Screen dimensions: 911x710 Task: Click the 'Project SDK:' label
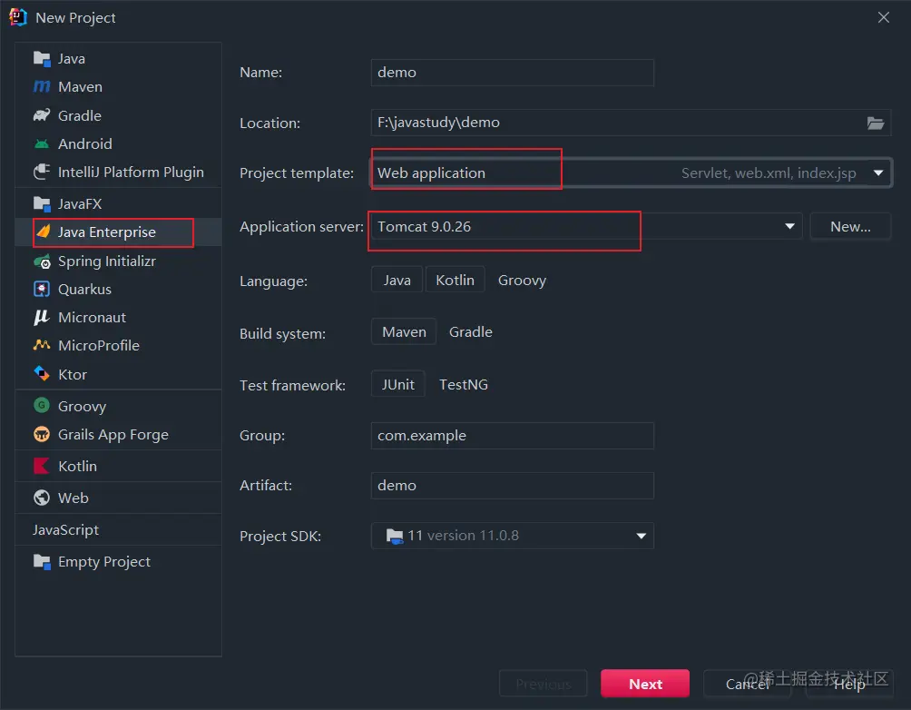click(280, 537)
